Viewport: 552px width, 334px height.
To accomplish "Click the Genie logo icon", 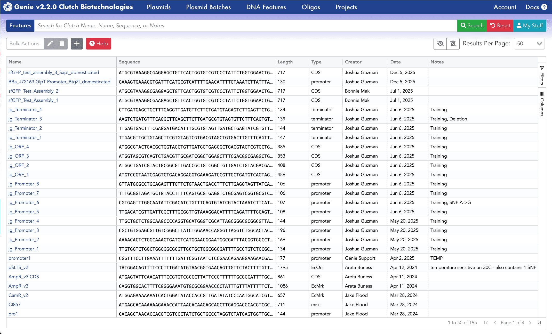I will 8,7.
